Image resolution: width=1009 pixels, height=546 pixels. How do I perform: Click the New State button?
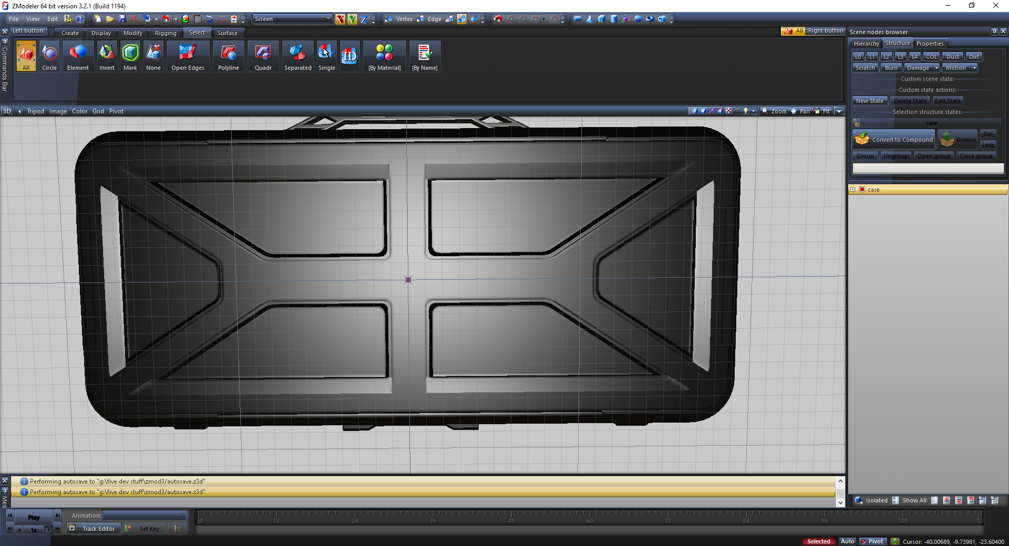point(869,101)
